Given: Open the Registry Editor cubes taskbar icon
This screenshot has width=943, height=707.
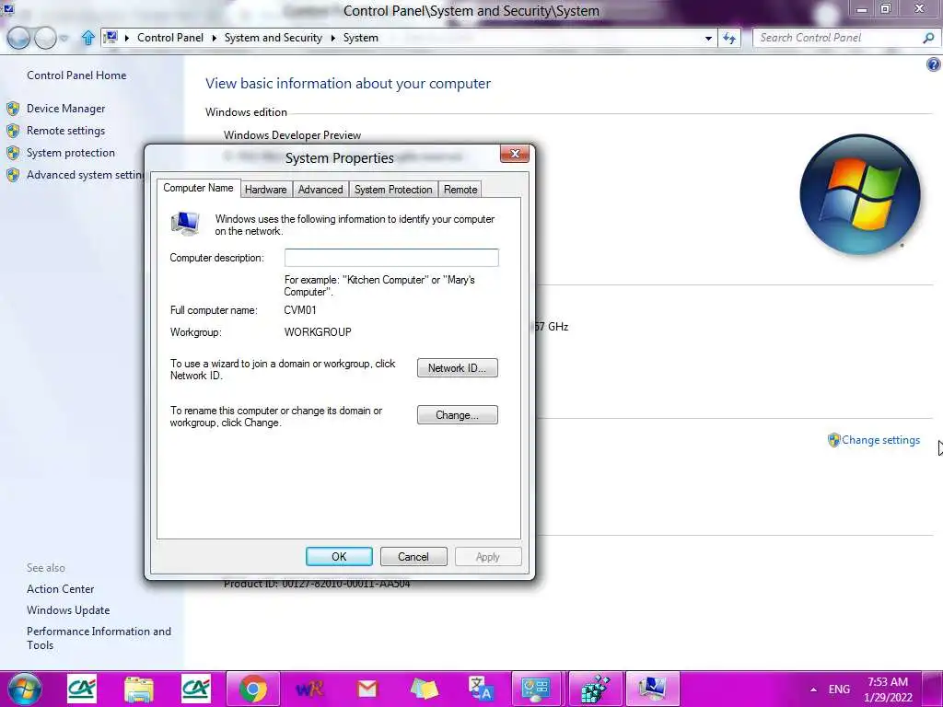Looking at the screenshot, I should coord(594,689).
